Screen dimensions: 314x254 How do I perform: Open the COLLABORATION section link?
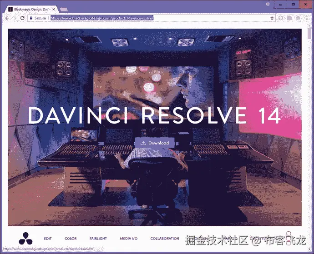pyautogui.click(x=165, y=239)
